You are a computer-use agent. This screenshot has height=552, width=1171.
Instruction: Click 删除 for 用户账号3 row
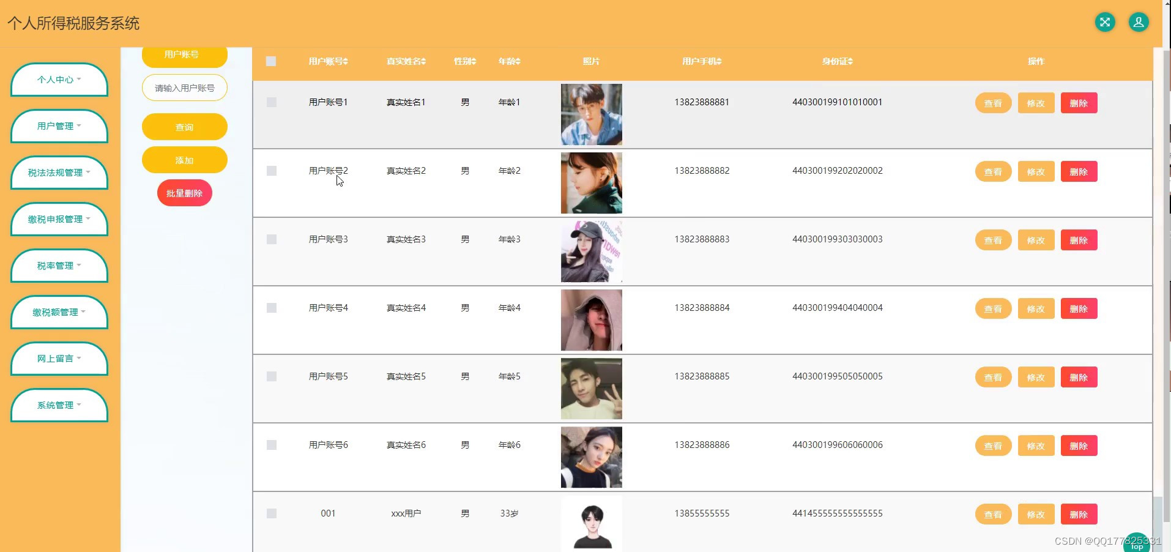coord(1079,240)
